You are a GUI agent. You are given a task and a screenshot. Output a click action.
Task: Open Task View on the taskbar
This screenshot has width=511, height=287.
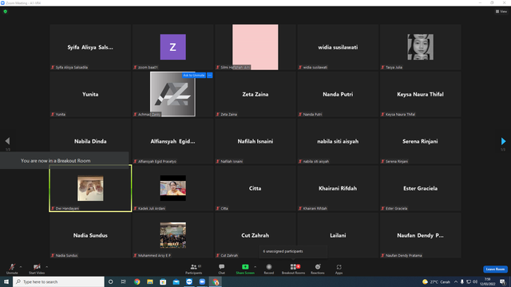click(x=124, y=281)
